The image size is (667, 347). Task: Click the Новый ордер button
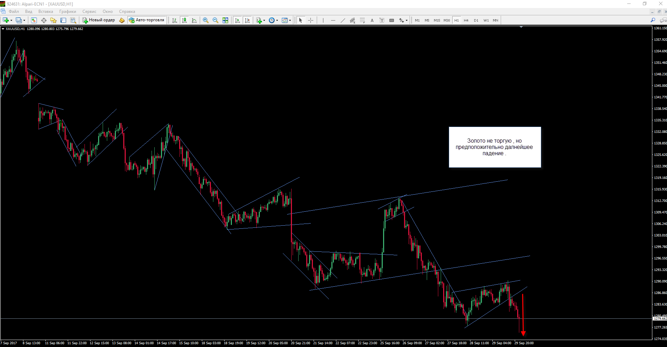(98, 20)
